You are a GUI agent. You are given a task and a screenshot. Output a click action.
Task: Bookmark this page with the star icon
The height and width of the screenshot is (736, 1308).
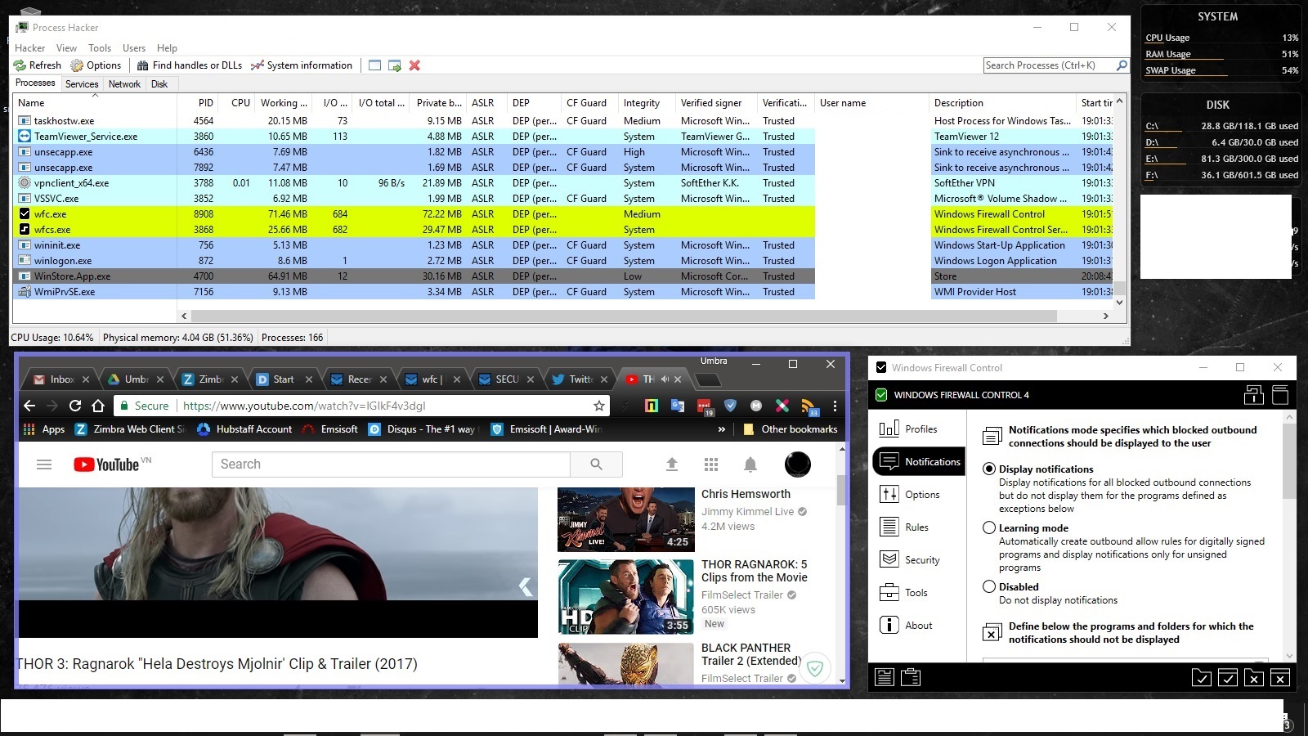click(x=599, y=406)
